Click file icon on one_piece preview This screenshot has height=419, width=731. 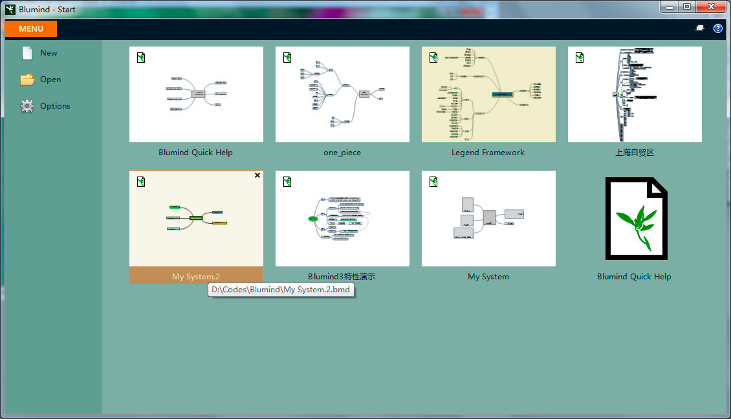287,58
